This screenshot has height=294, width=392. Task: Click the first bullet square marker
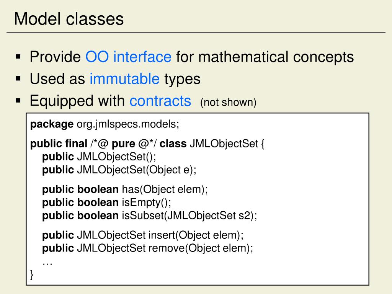coord(18,57)
